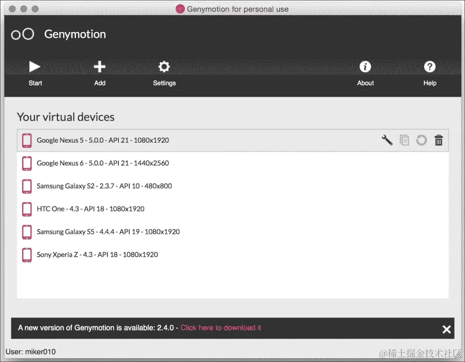Viewport: 465px width, 362px height.
Task: Clone Nexus 5 with the copy icon
Action: [404, 140]
